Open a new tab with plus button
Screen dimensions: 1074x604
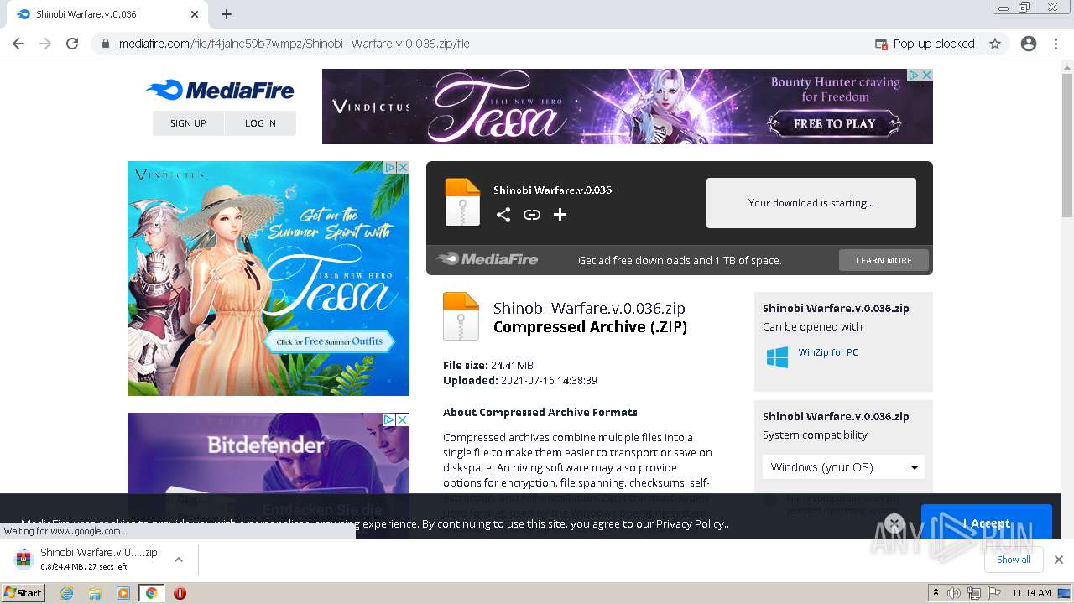pyautogui.click(x=227, y=14)
